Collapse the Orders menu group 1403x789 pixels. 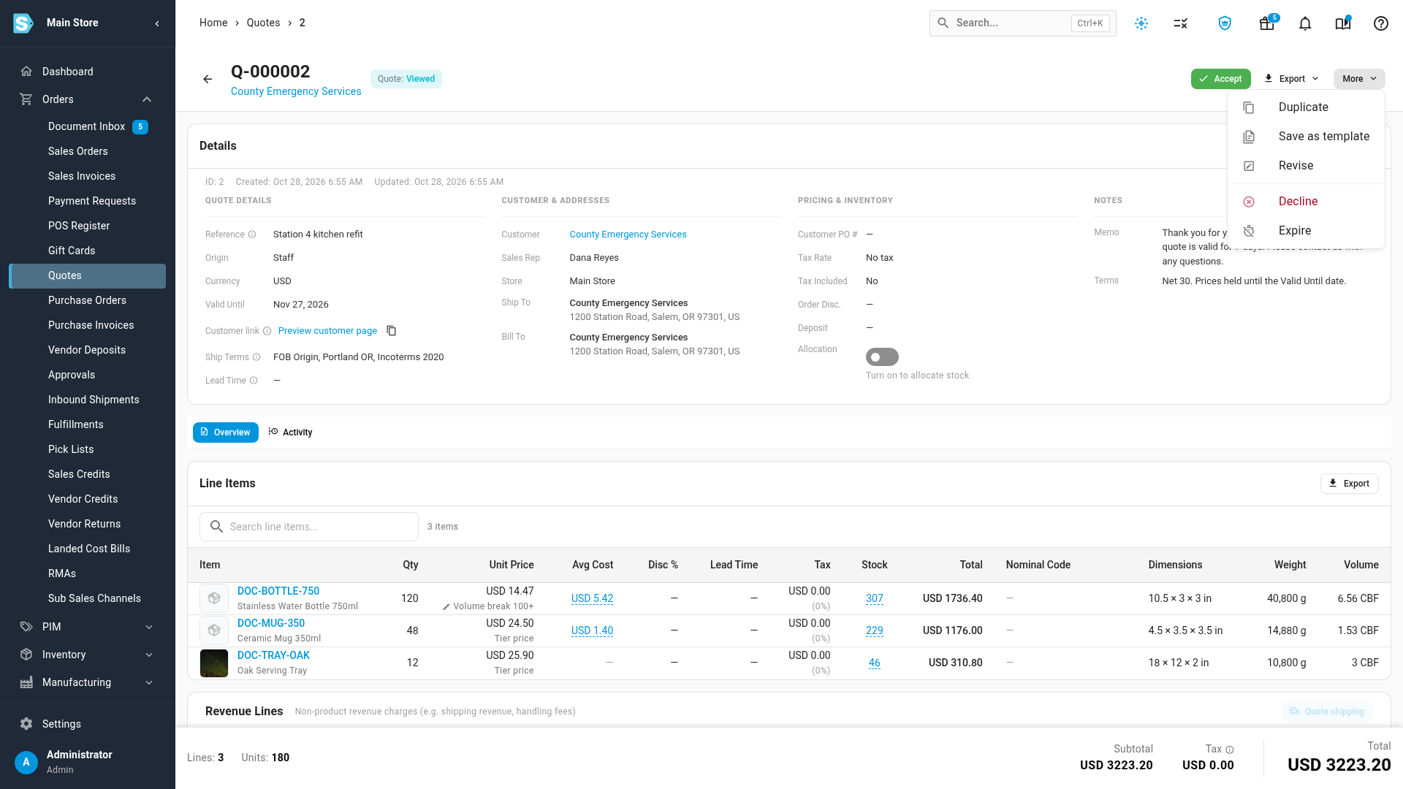pos(147,99)
